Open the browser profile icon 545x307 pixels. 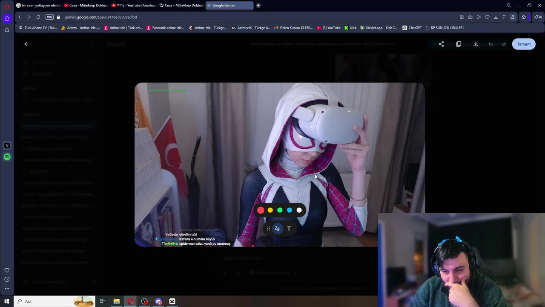(513, 17)
